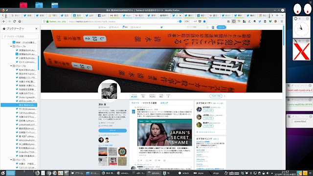Open the followers count stat 35,451
Screen dimensions: 313x176
152,96
